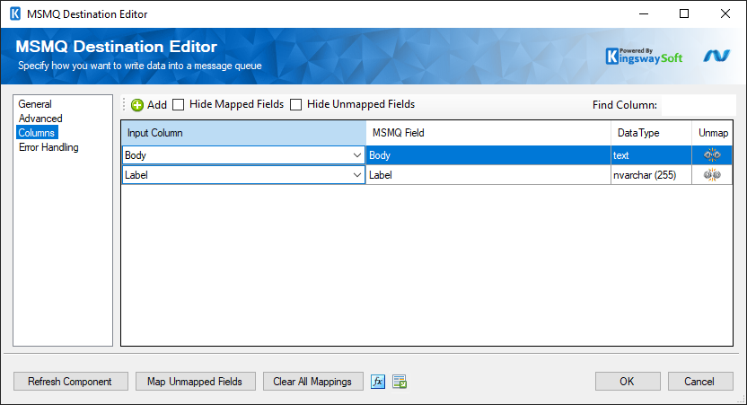The image size is (747, 405).
Task: Click the Unmap column header
Action: [x=713, y=133]
